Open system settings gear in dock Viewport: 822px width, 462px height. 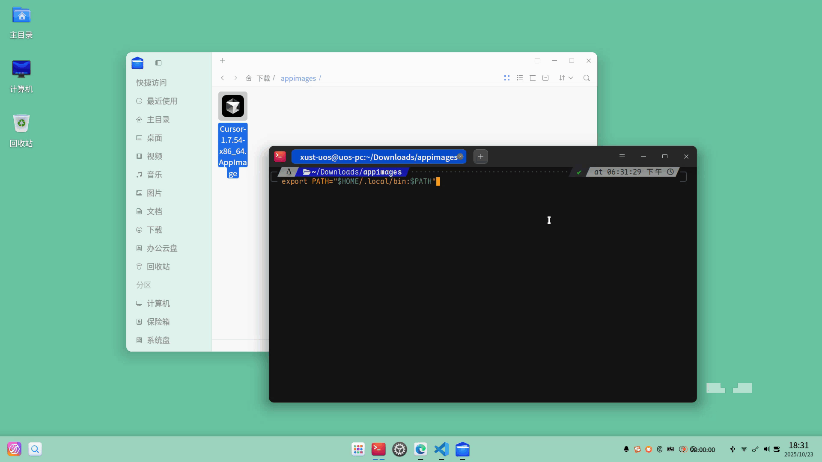[x=399, y=449]
